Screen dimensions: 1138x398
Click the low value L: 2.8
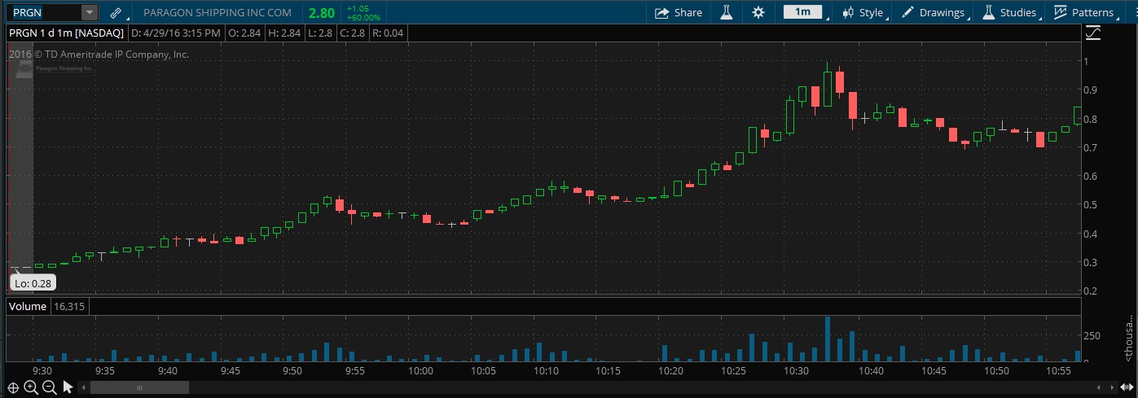coord(321,33)
